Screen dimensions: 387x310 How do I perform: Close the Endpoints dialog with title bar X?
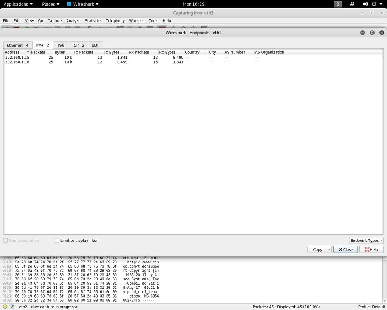point(382,33)
